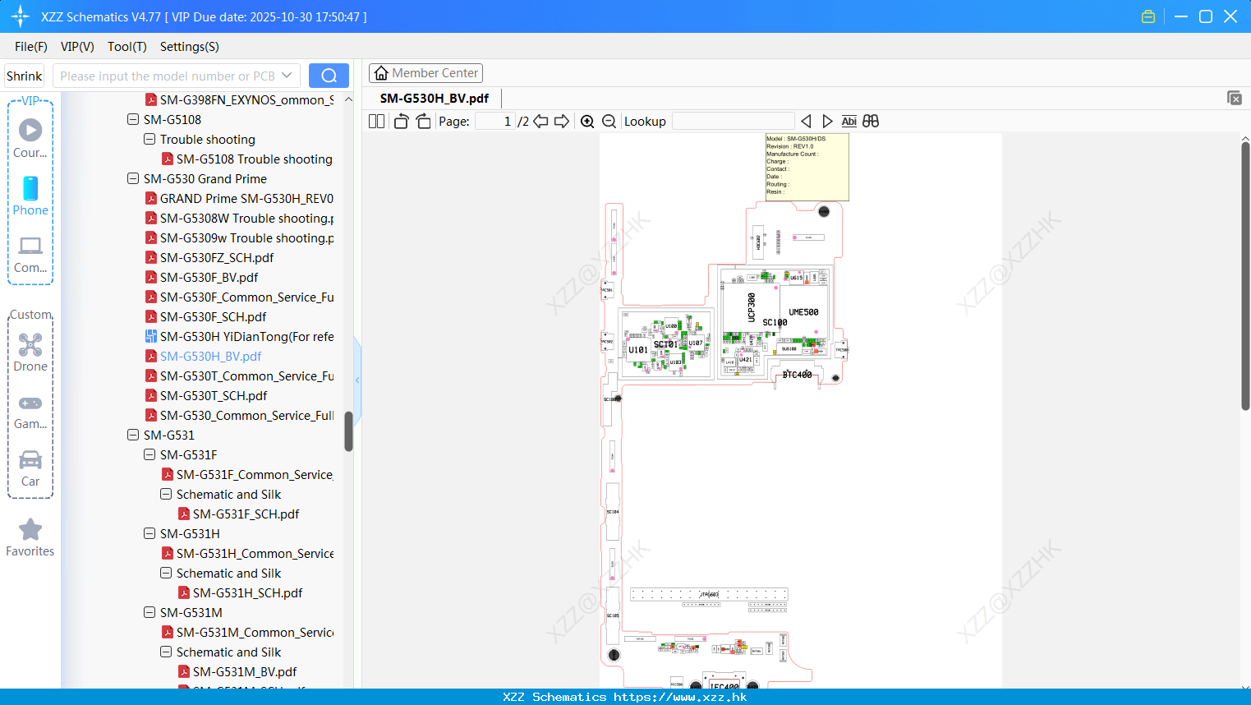Collapse the sidebar panel handle

pyautogui.click(x=357, y=380)
